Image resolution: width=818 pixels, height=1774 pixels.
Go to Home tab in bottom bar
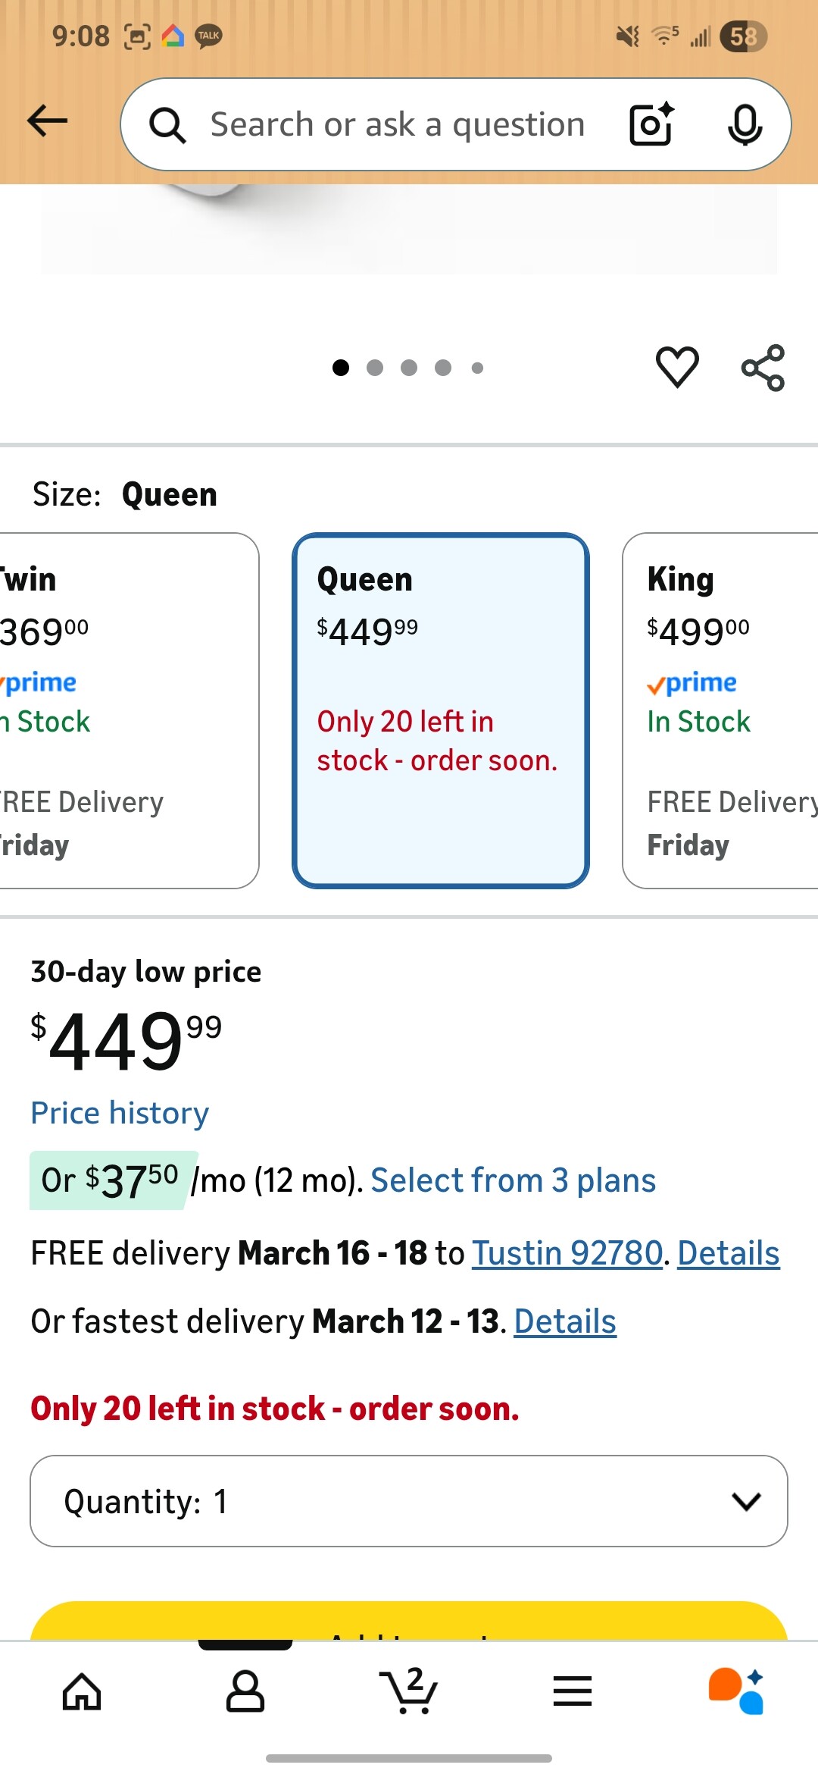pyautogui.click(x=82, y=1692)
